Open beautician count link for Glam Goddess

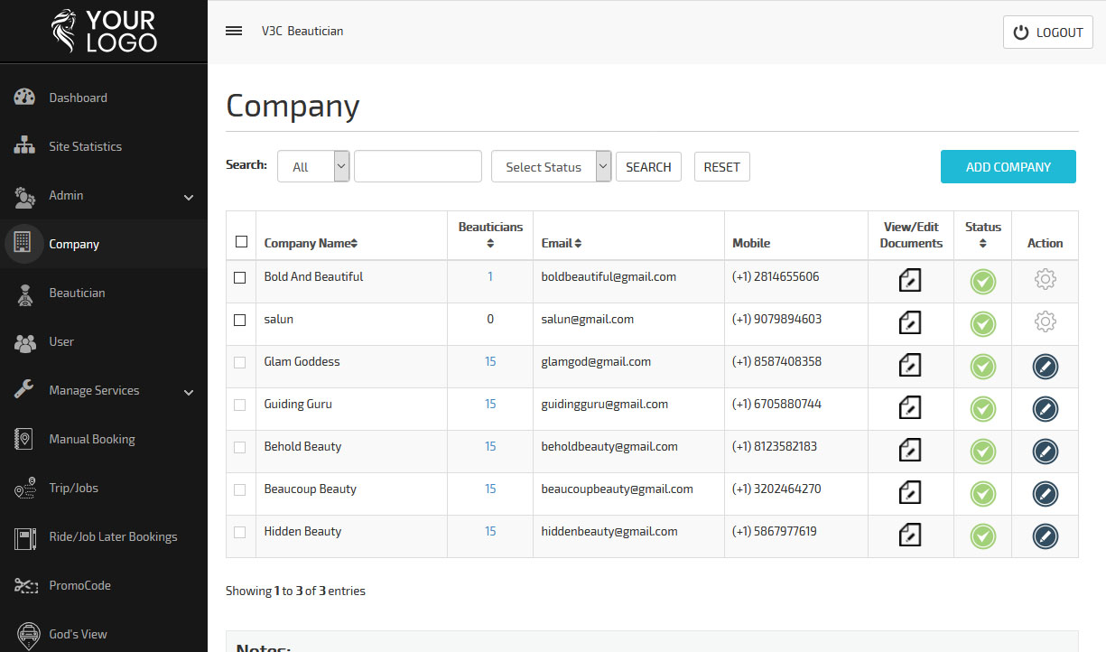click(490, 361)
